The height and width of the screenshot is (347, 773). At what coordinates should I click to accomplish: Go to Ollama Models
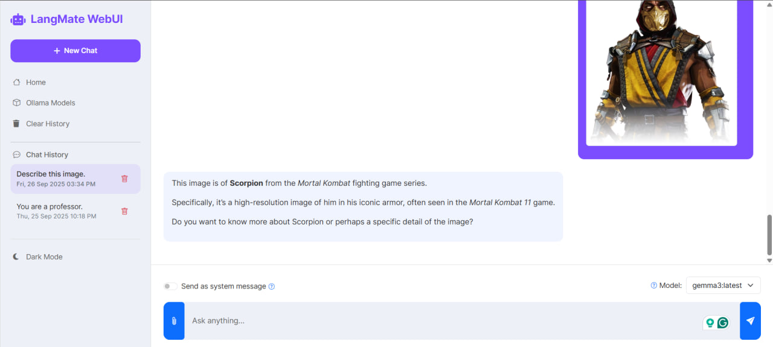(x=50, y=103)
